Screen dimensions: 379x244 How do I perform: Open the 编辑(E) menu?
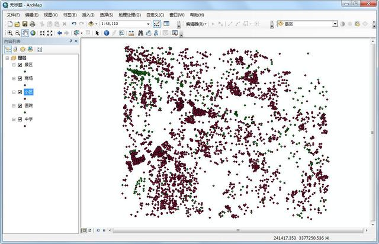32,15
